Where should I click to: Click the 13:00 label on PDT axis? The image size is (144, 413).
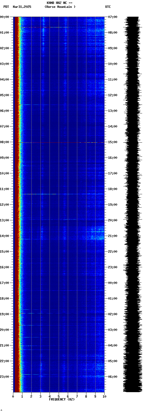pos(4,220)
